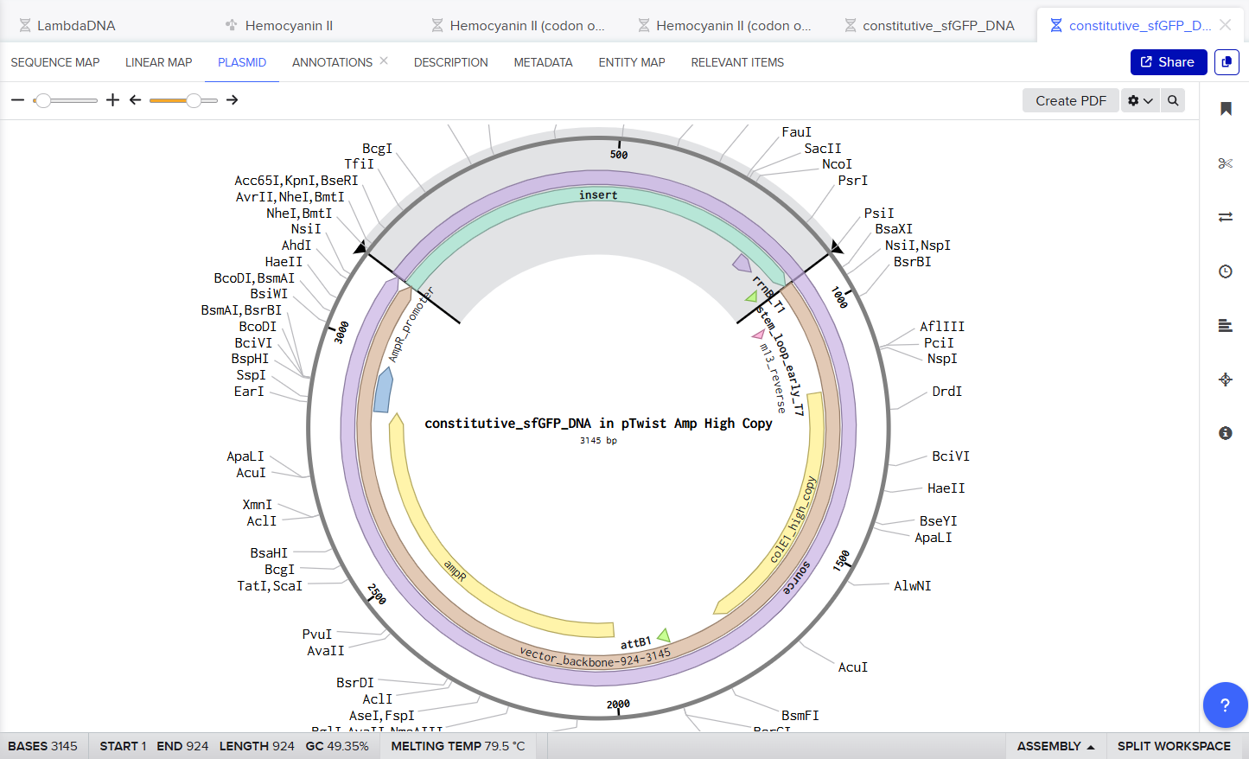
Task: Switch to the LINEAR MAP view
Action: (x=158, y=62)
